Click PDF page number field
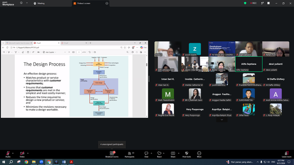294x165 pixels. 79,52
